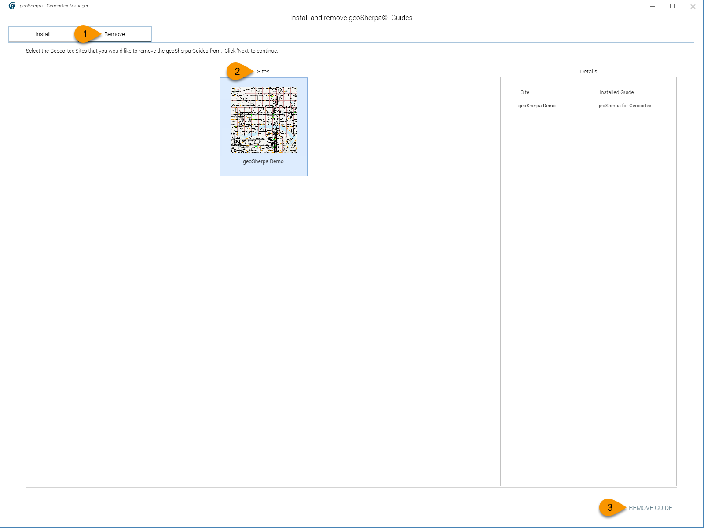Select the 'geoSherpa for Geocortex...' guide entry
704x528 pixels.
coord(626,106)
